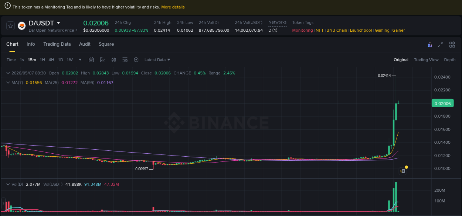The image size is (462, 216).
Task: Click the MA(99) value 0.01167
Action: click(x=105, y=83)
